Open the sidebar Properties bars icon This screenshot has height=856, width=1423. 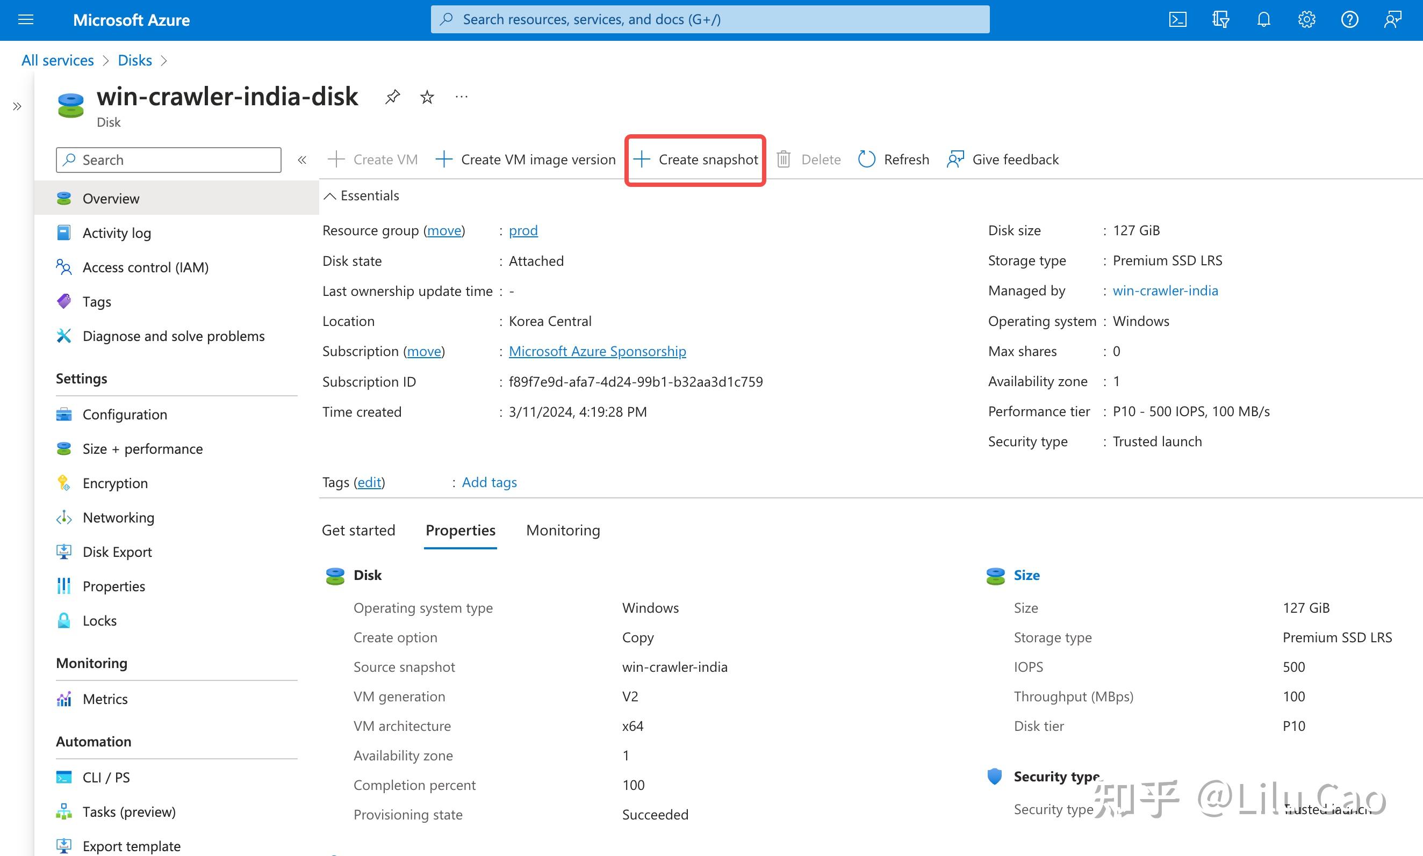[64, 586]
